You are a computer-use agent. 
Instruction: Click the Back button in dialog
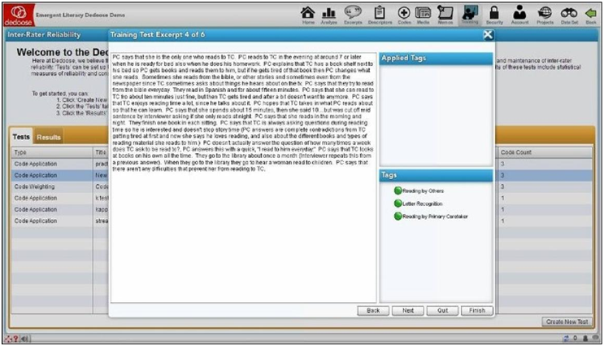tap(373, 310)
